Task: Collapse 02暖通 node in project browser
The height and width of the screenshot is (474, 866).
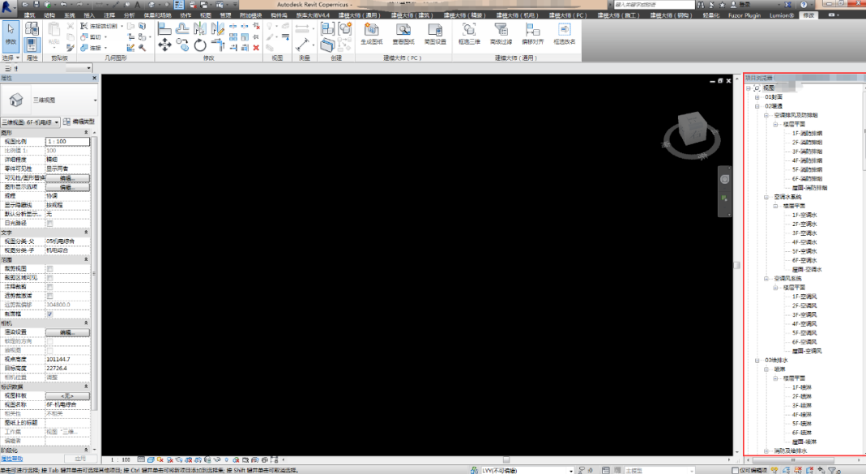Action: pos(757,106)
